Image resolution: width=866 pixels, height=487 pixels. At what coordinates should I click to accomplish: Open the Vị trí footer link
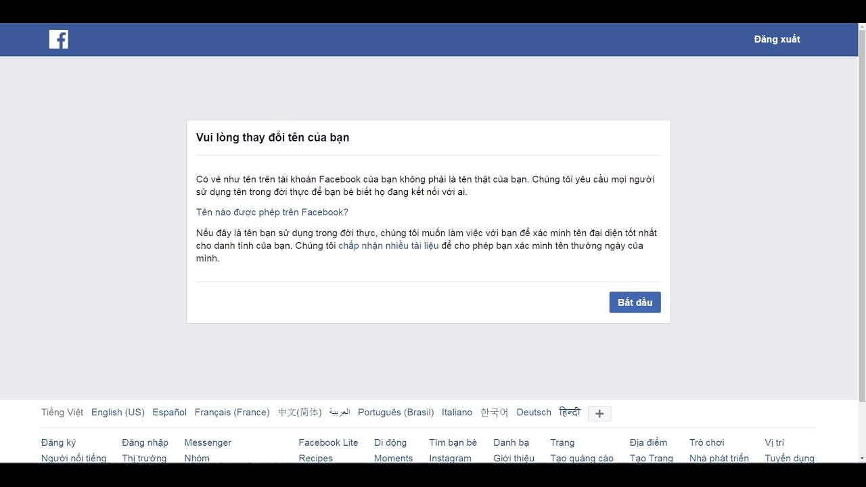[x=774, y=442]
